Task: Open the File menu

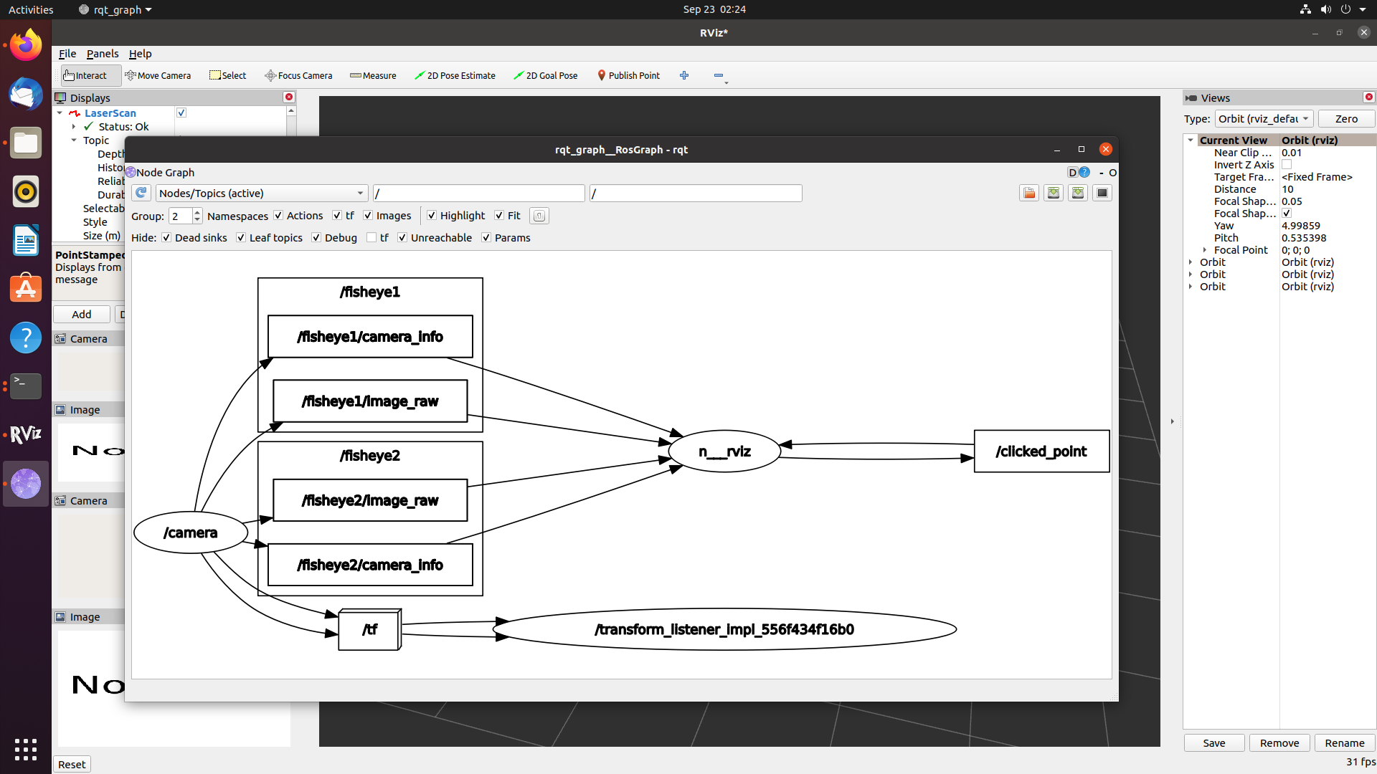Action: point(67,54)
